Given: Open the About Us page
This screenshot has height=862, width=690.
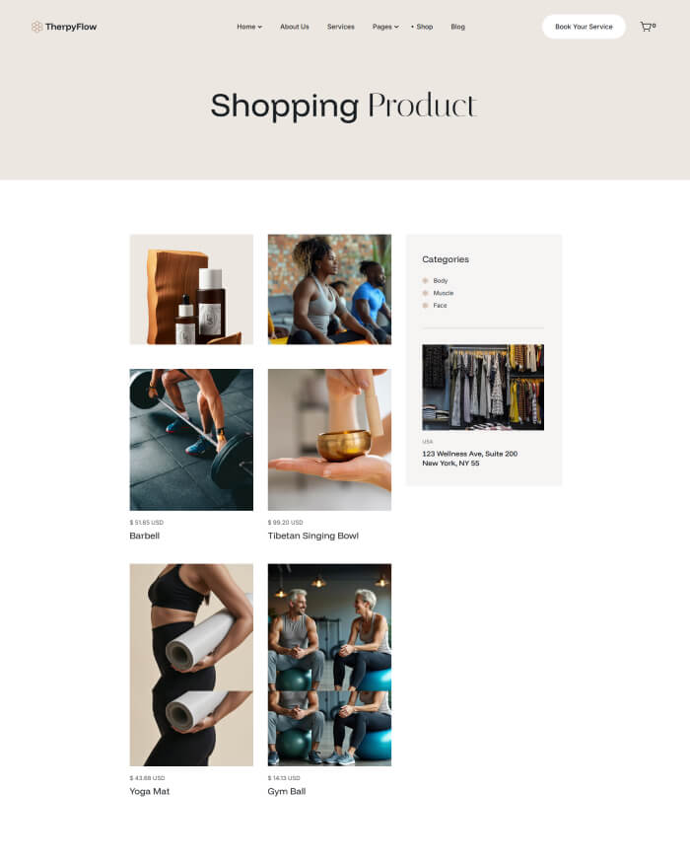Looking at the screenshot, I should [x=295, y=27].
